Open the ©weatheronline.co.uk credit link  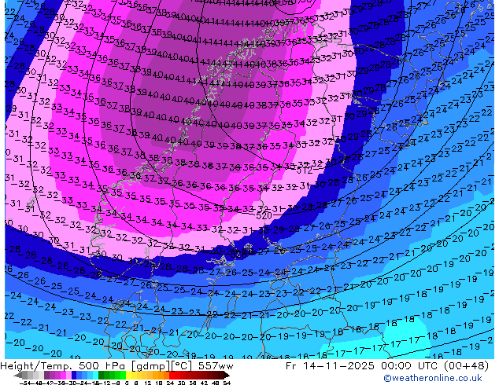432,378
